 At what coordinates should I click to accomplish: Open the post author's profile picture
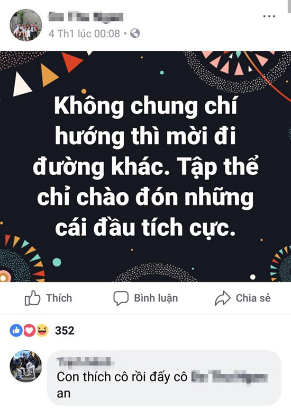coord(26,25)
